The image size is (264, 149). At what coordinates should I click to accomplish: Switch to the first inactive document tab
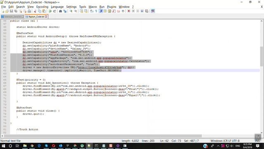tap(12, 17)
